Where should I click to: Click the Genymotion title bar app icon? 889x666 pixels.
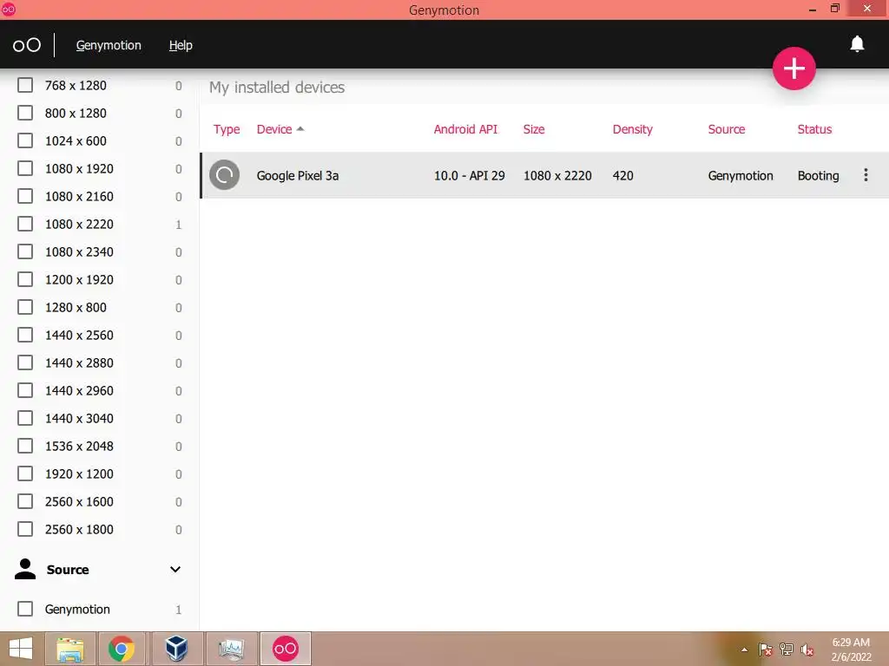(8, 9)
